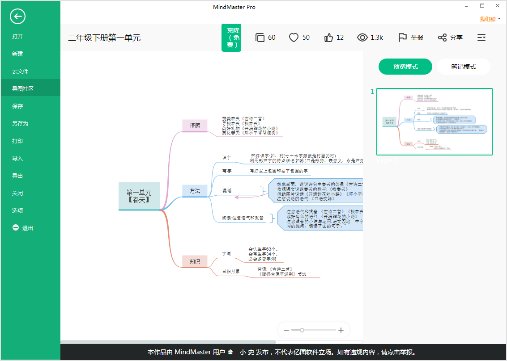Image resolution: width=507 pixels, height=361 pixels.
Task: Open the 我们肆 account dropdown
Action: click(490, 19)
